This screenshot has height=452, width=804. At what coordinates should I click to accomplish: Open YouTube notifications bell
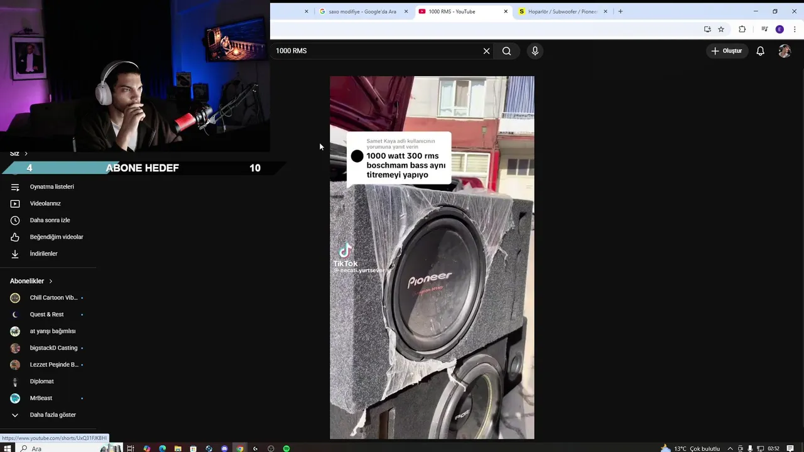(x=760, y=51)
